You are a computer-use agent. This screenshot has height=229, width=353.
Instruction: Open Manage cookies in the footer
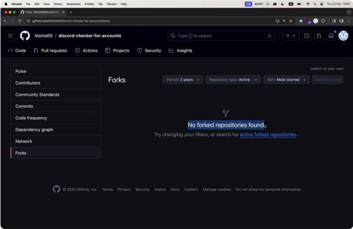coord(217,189)
